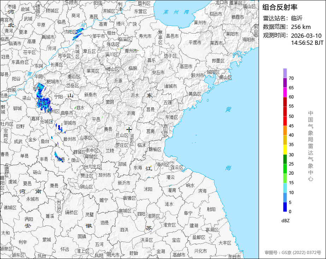Click the 沭阳 county label
The image size is (326, 259).
148,189
